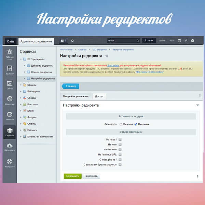Viewport: 205px width, 205px height.
Task: Select the Включен activity radio button
Action: point(121,124)
